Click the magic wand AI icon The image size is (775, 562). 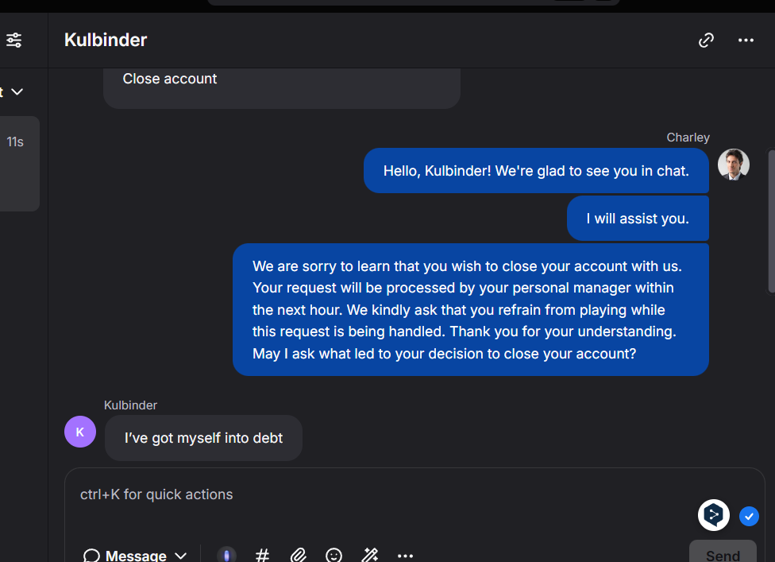click(x=370, y=555)
